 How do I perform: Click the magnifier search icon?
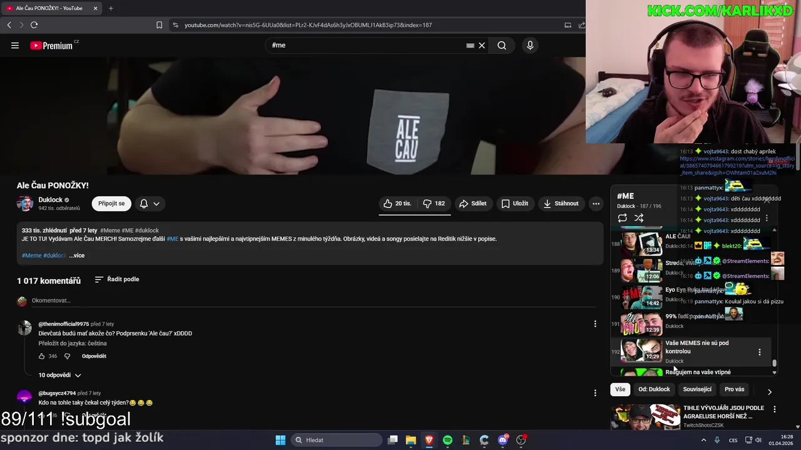point(502,46)
